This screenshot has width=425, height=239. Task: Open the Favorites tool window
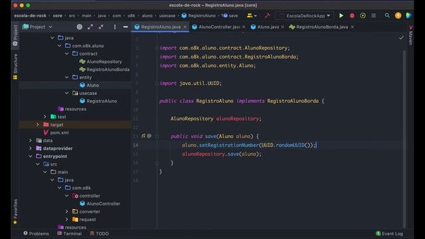pos(15,212)
